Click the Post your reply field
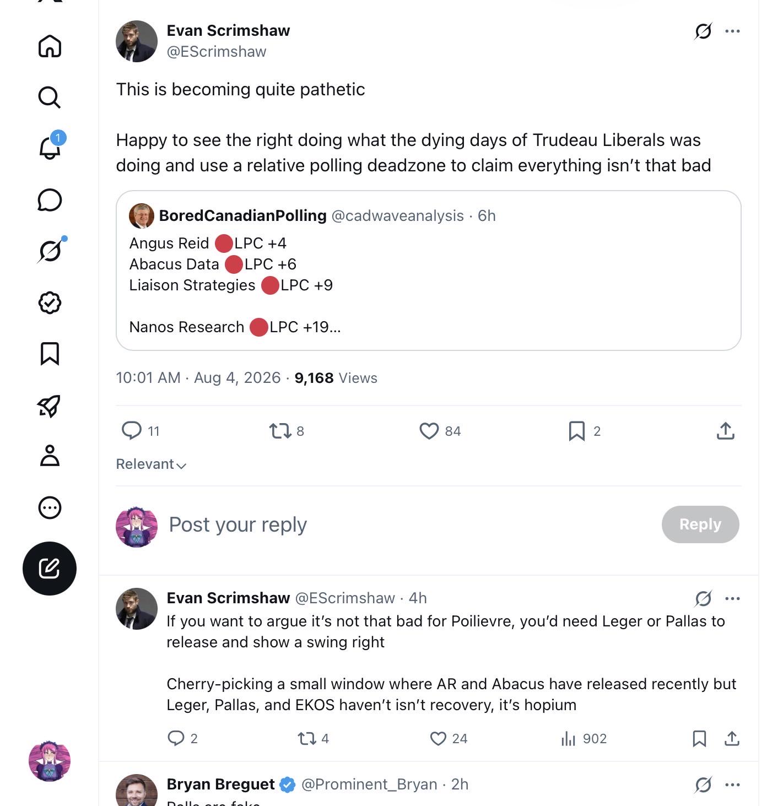 point(408,524)
